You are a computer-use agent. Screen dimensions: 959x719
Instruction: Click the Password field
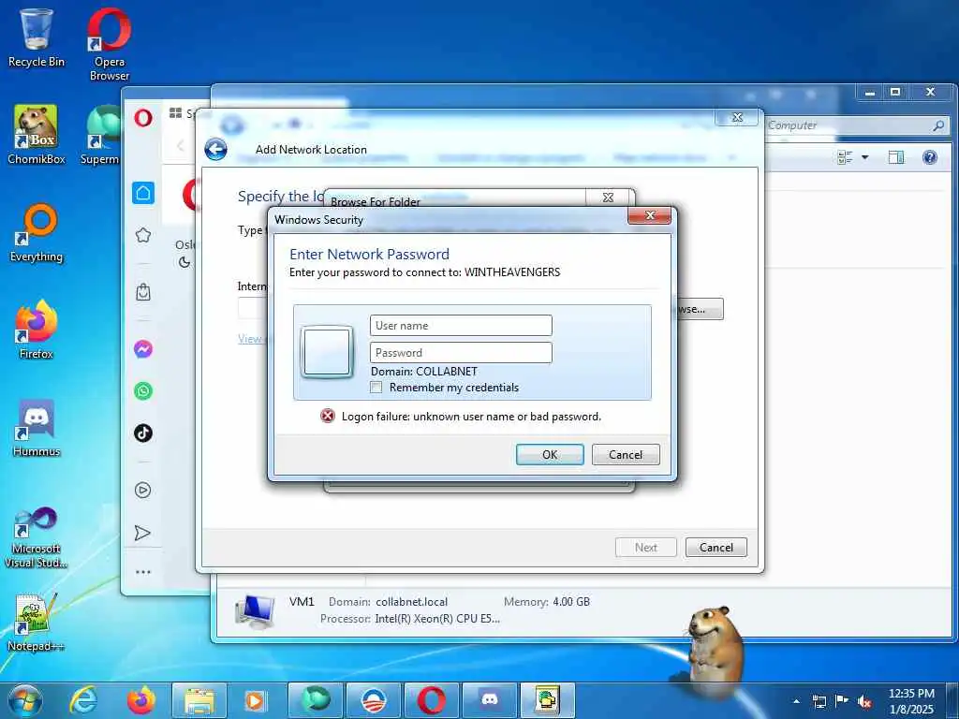[x=461, y=352]
